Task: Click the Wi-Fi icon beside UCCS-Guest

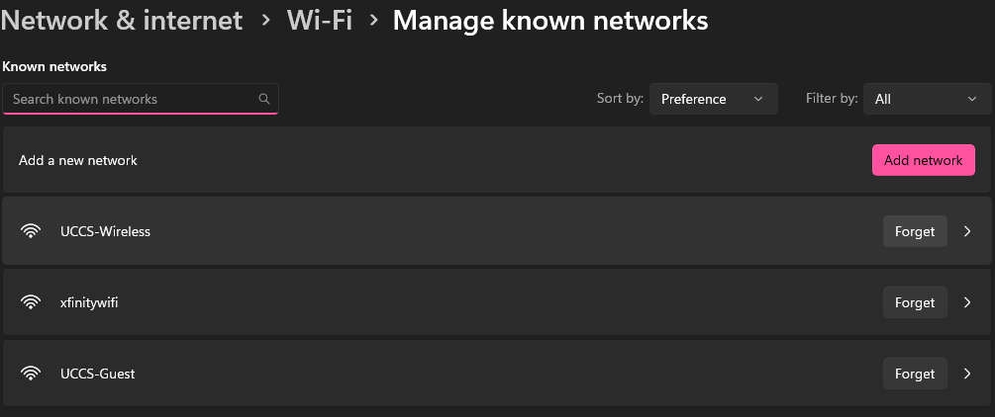Action: pyautogui.click(x=30, y=374)
